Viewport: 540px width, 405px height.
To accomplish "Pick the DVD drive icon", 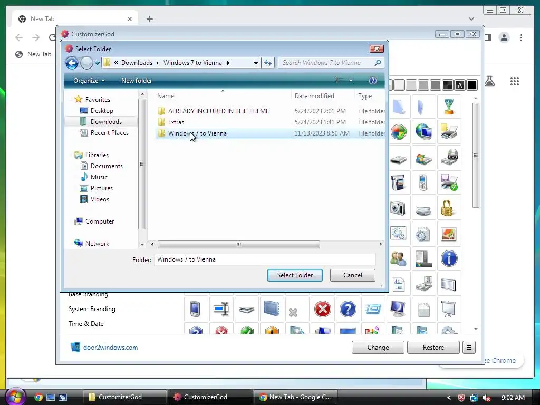I will (449, 157).
